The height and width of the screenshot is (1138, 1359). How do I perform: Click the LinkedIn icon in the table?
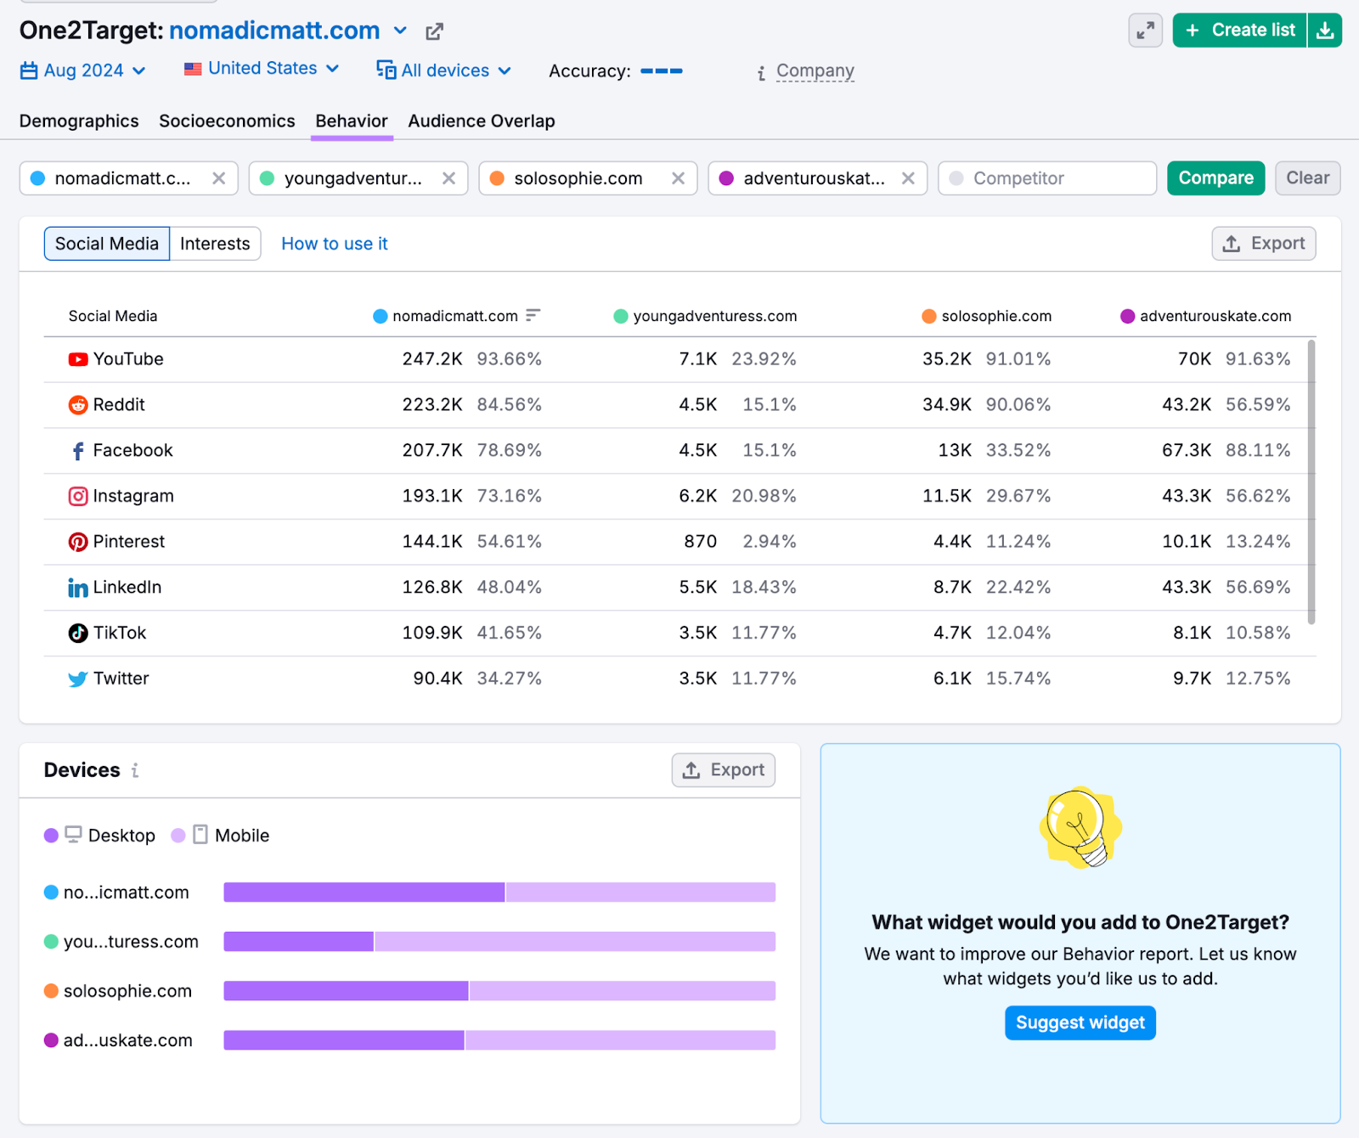(x=78, y=588)
